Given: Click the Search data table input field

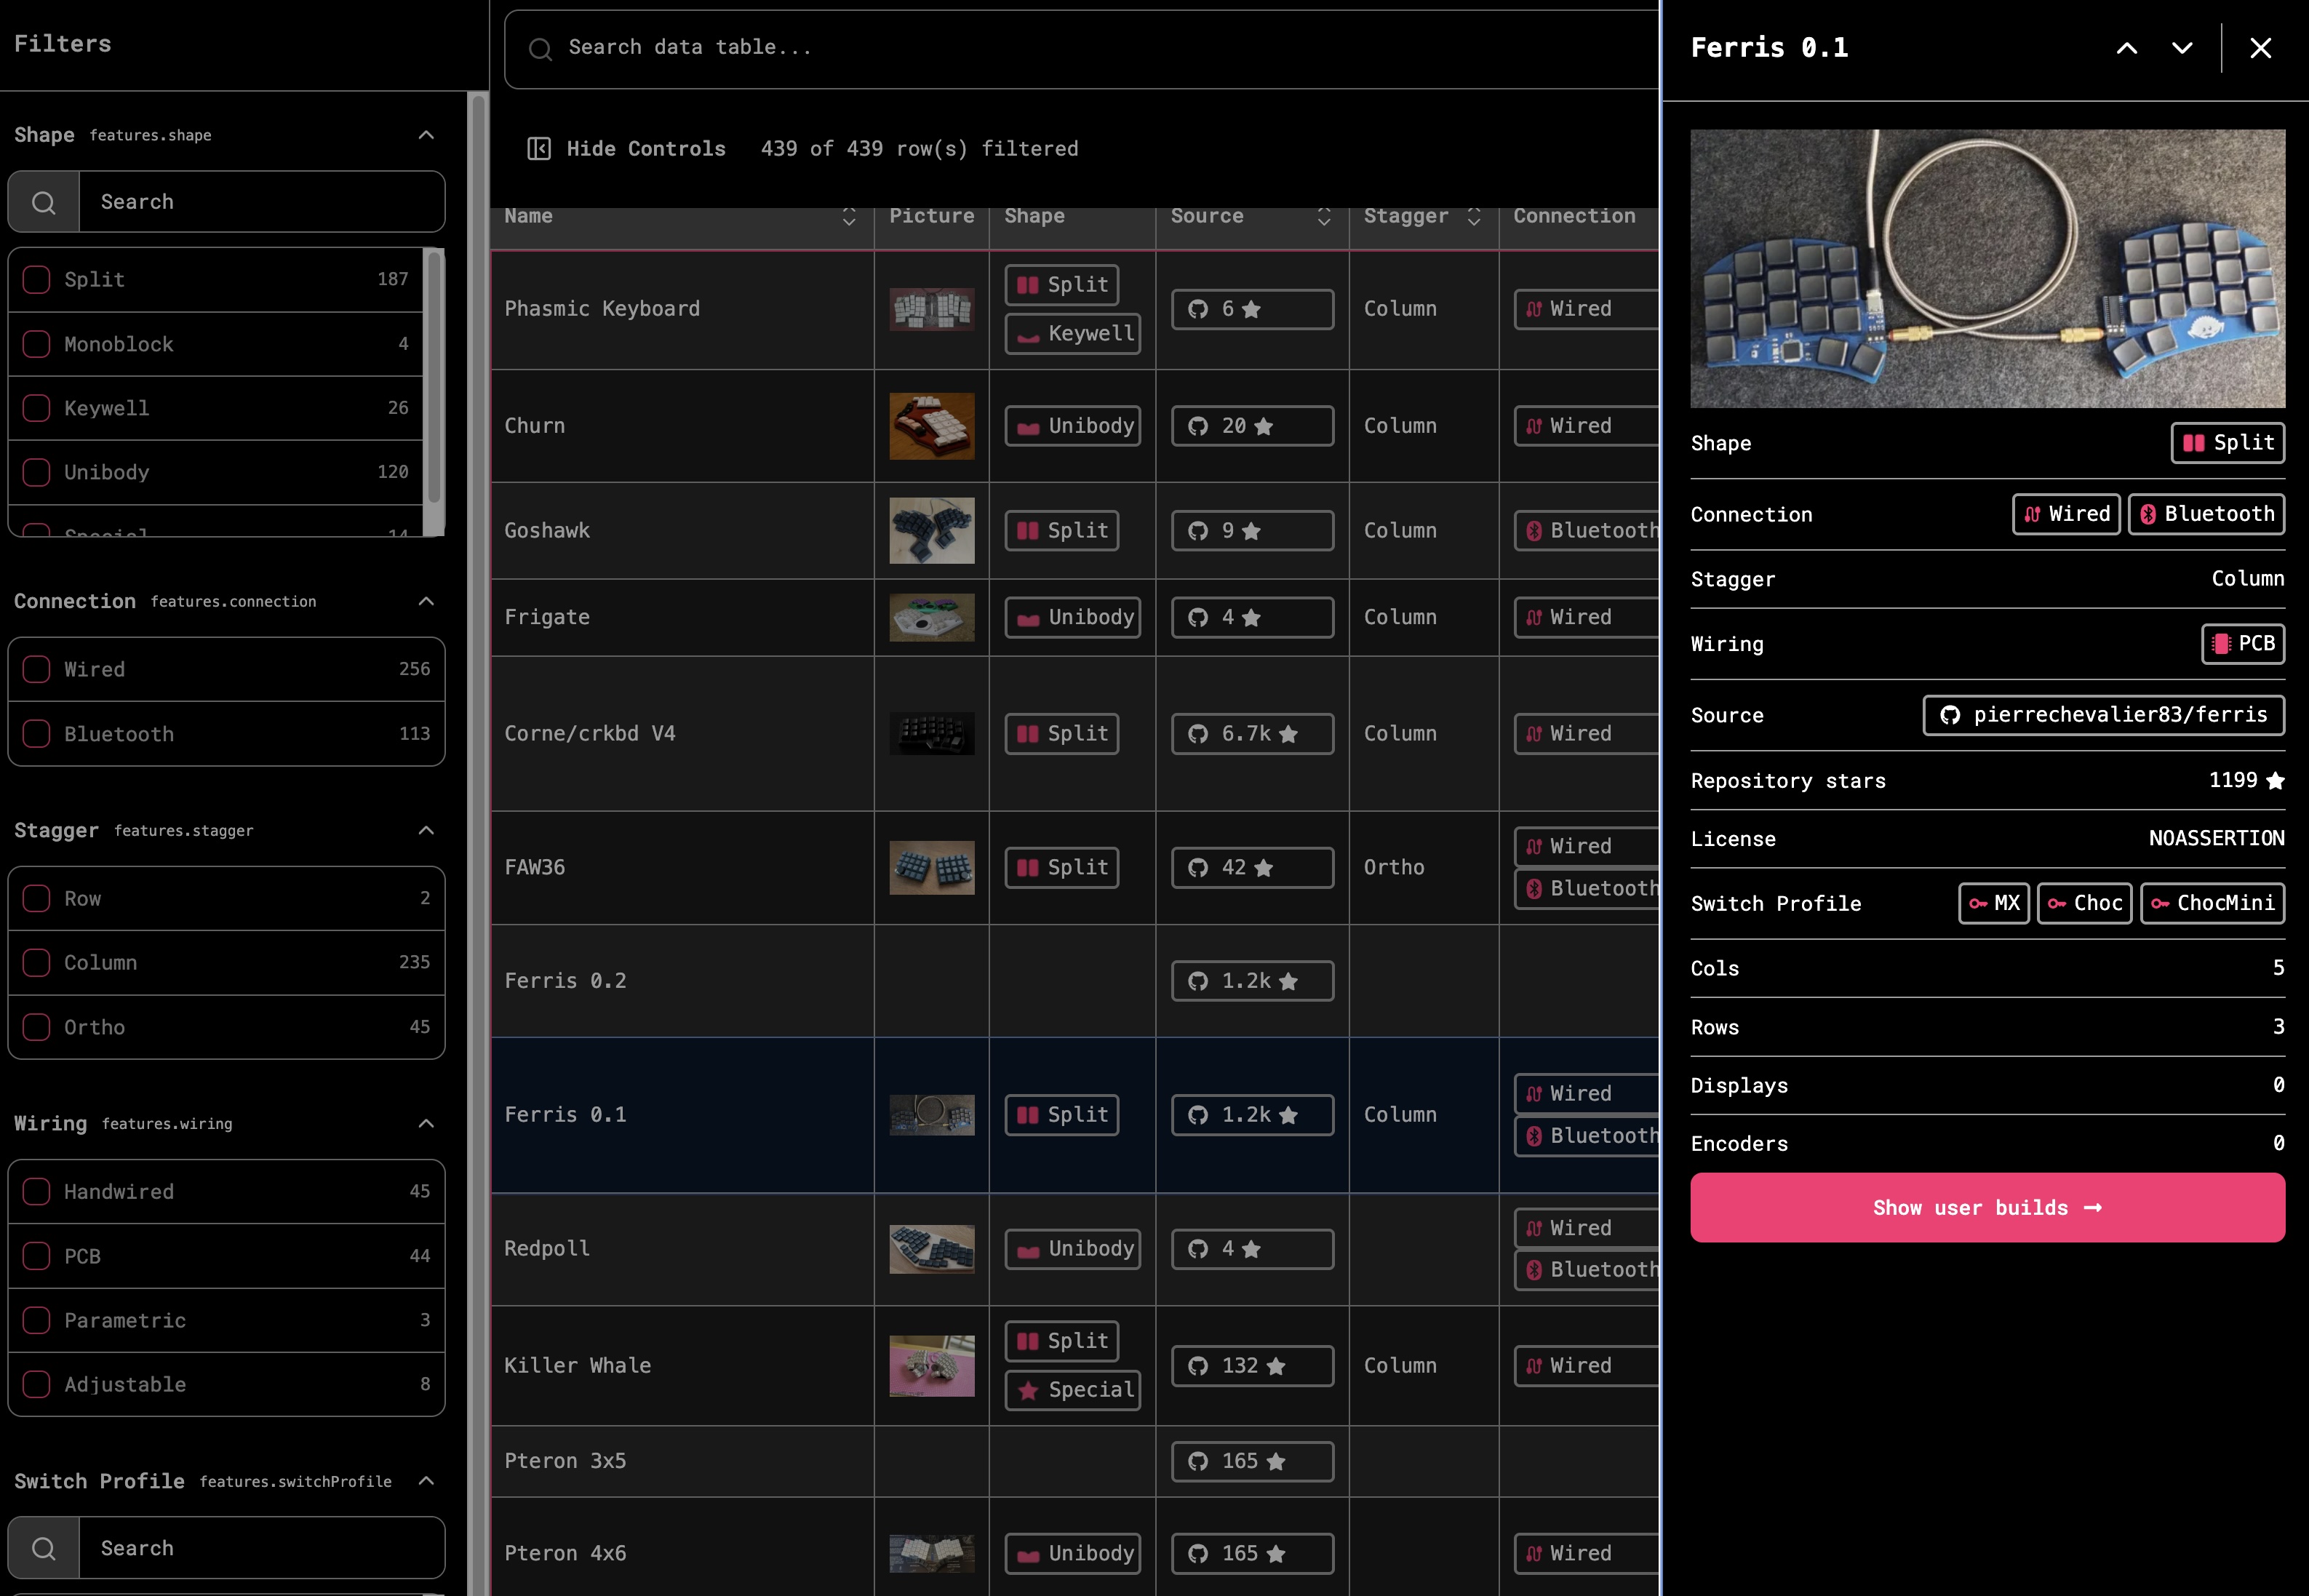Looking at the screenshot, I should [1081, 49].
